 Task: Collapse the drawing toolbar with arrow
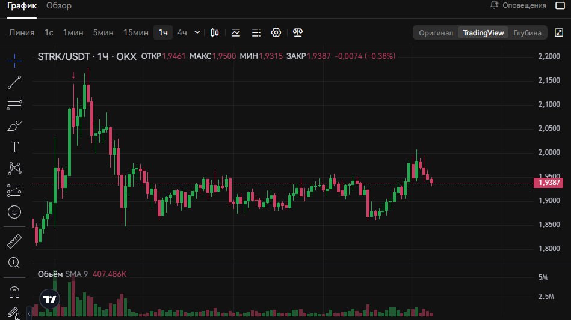click(29, 313)
